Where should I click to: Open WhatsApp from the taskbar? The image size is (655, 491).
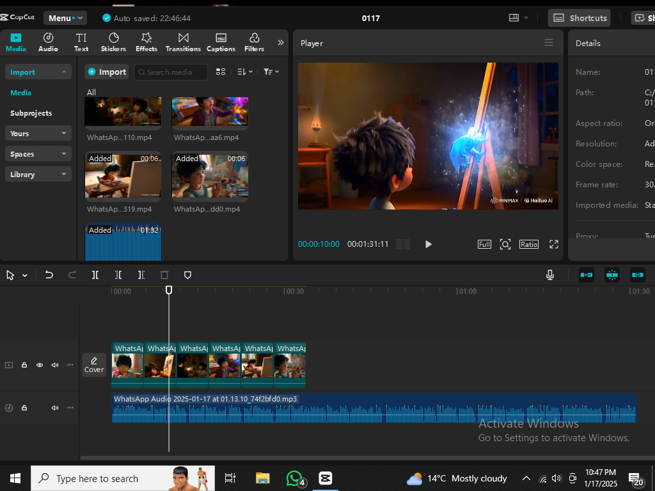296,478
